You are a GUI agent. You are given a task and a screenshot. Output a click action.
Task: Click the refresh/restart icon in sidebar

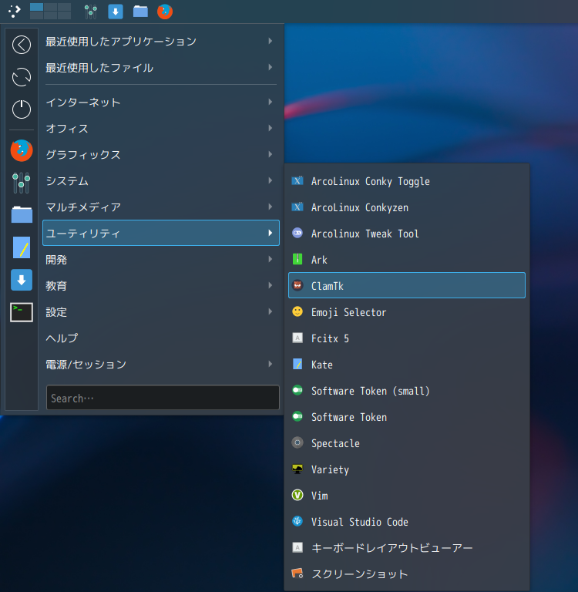pyautogui.click(x=22, y=77)
